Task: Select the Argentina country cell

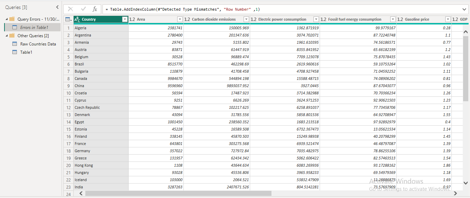Action: pos(101,35)
